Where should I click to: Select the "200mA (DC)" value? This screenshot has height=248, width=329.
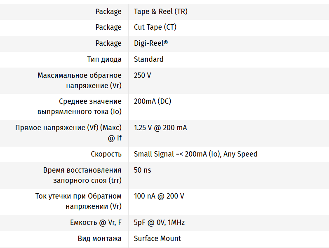click(152, 101)
